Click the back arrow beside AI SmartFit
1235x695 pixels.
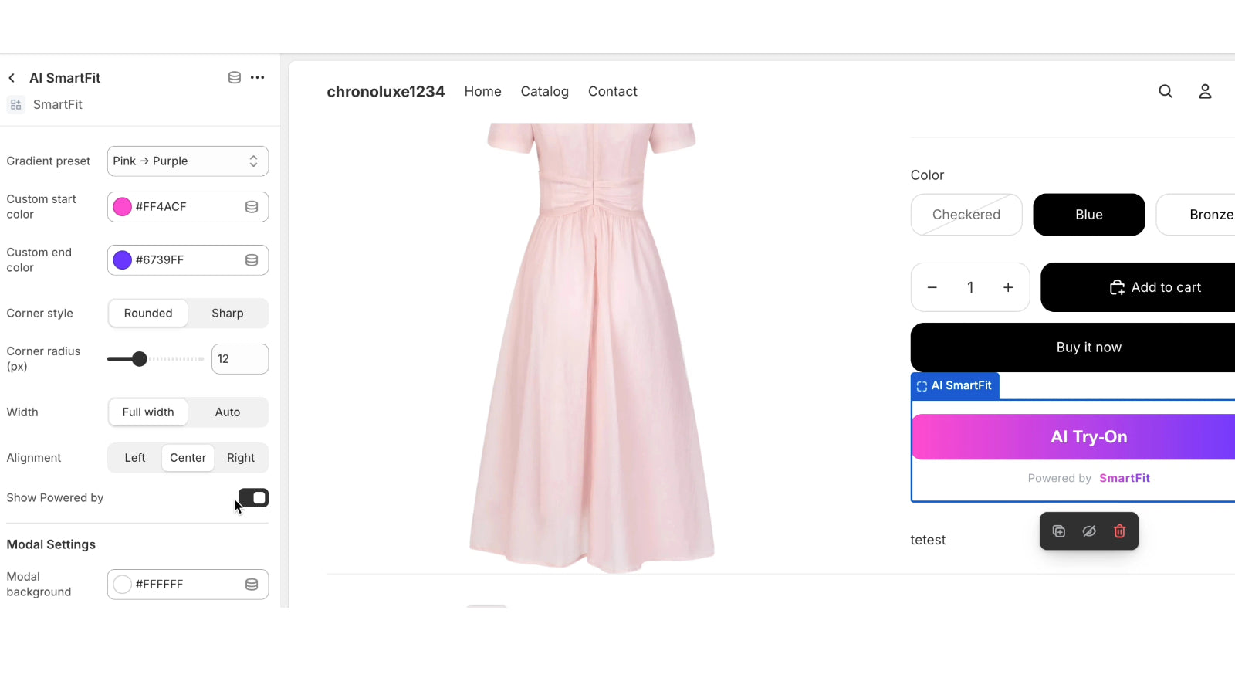[12, 78]
